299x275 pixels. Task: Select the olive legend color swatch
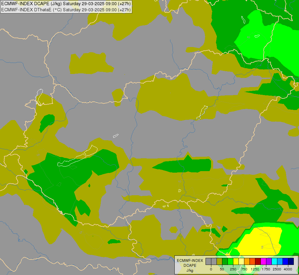[219, 261]
